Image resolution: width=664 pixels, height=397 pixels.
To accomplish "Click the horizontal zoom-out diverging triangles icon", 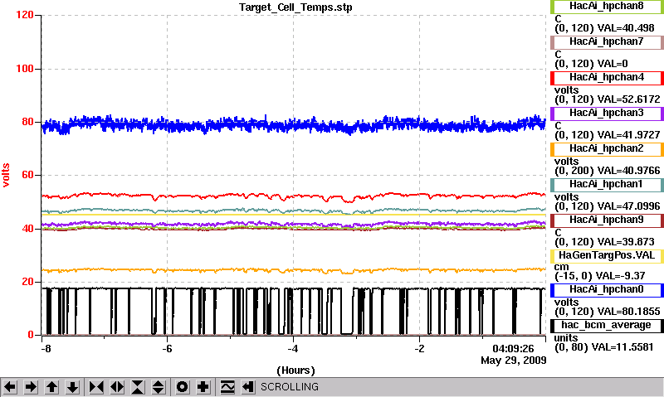I will pyautogui.click(x=117, y=387).
